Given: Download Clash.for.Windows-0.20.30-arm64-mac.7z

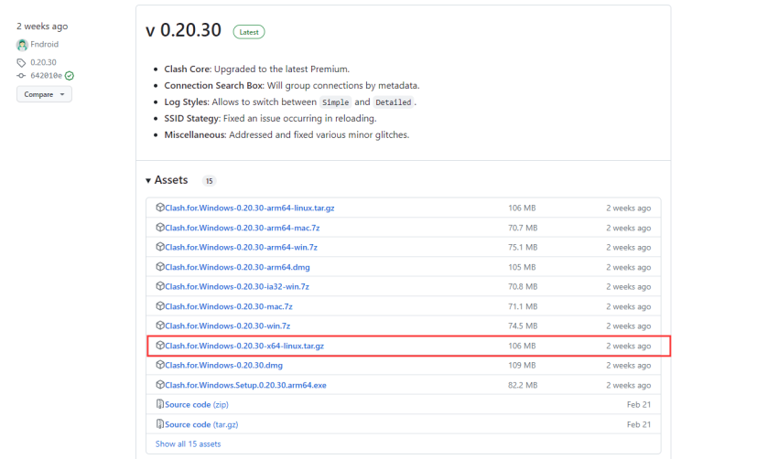Looking at the screenshot, I should tap(243, 228).
